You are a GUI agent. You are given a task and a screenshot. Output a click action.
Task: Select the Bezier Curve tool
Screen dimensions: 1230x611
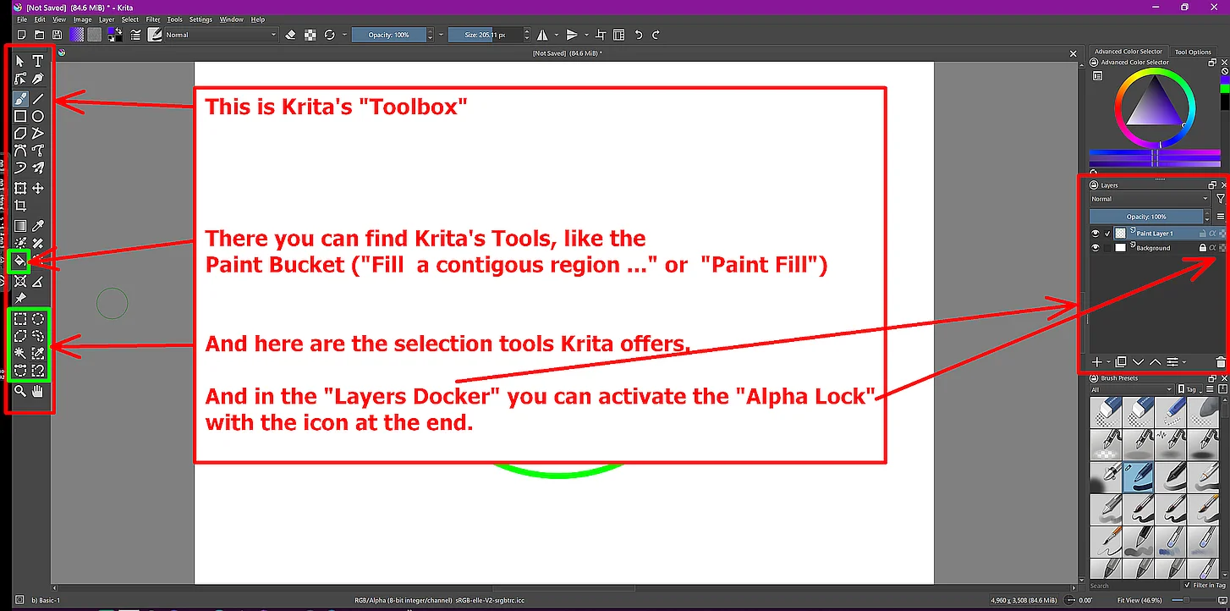[20, 151]
